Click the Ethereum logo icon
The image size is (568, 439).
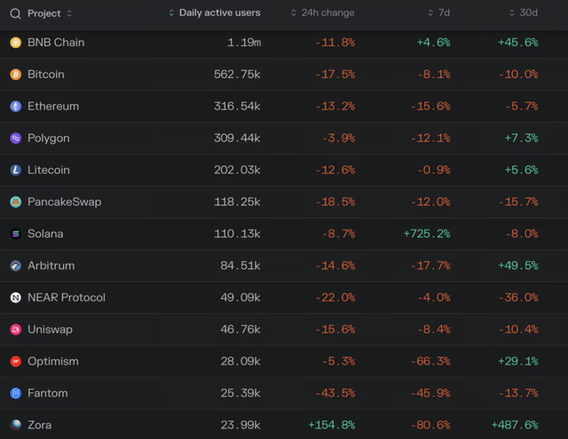tap(15, 107)
